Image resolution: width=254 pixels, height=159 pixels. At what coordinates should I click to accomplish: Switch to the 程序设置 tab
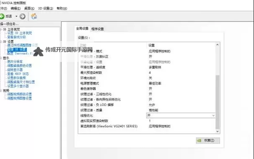pos(98,29)
